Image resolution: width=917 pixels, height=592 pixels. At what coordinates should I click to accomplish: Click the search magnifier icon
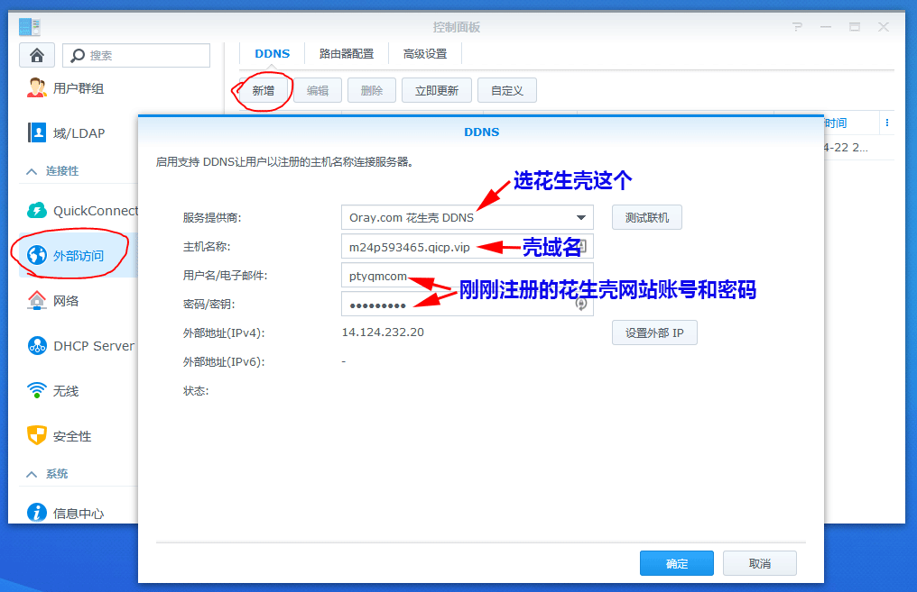[78, 56]
